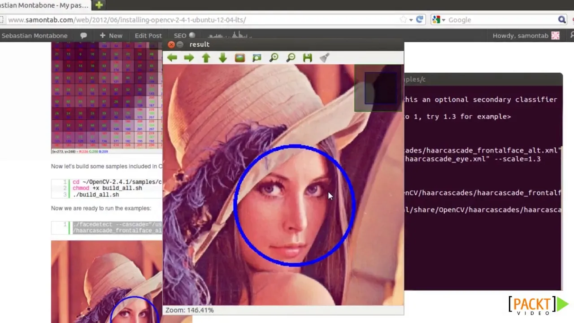574x323 pixels.
Task: Click the code line 'chmod +x build_all.sh'
Action: tap(107, 188)
